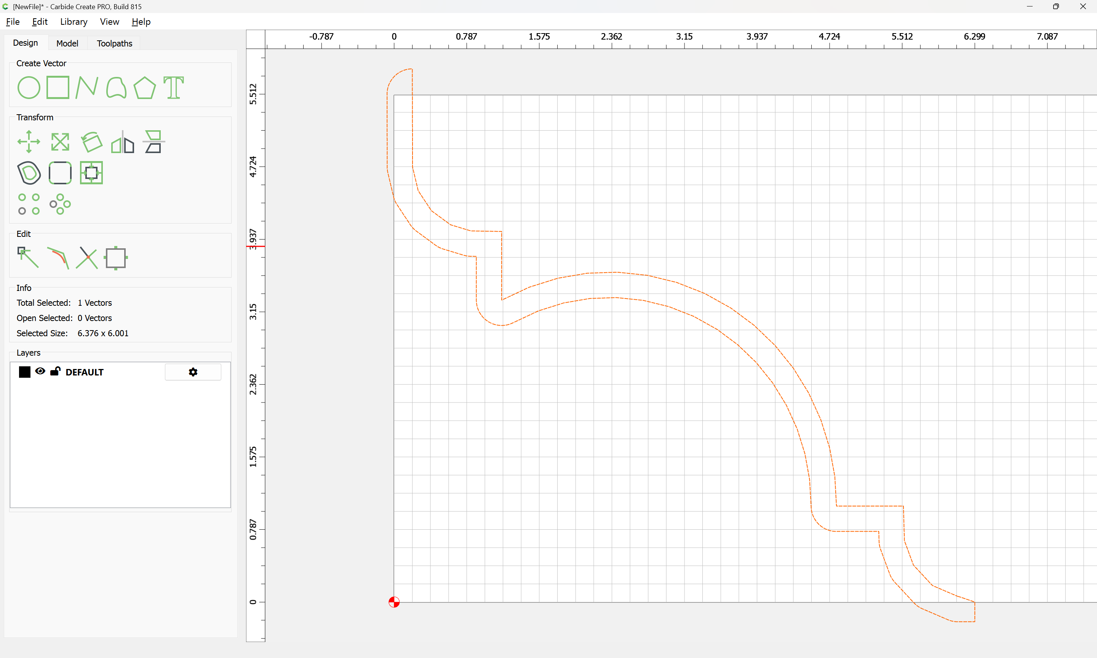Restore down the Carbide Create window
1097x658 pixels.
[x=1056, y=6]
